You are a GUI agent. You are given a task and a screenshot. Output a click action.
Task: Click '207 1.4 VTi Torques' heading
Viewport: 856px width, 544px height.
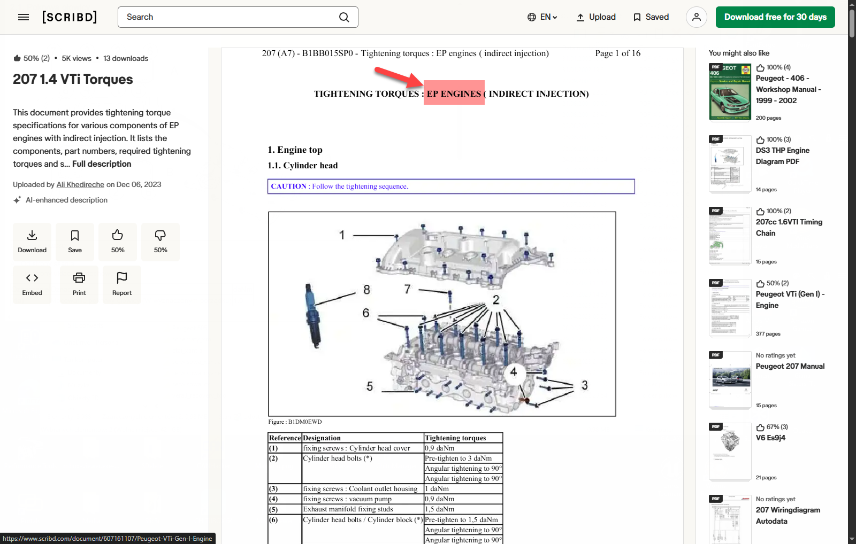[x=73, y=79]
